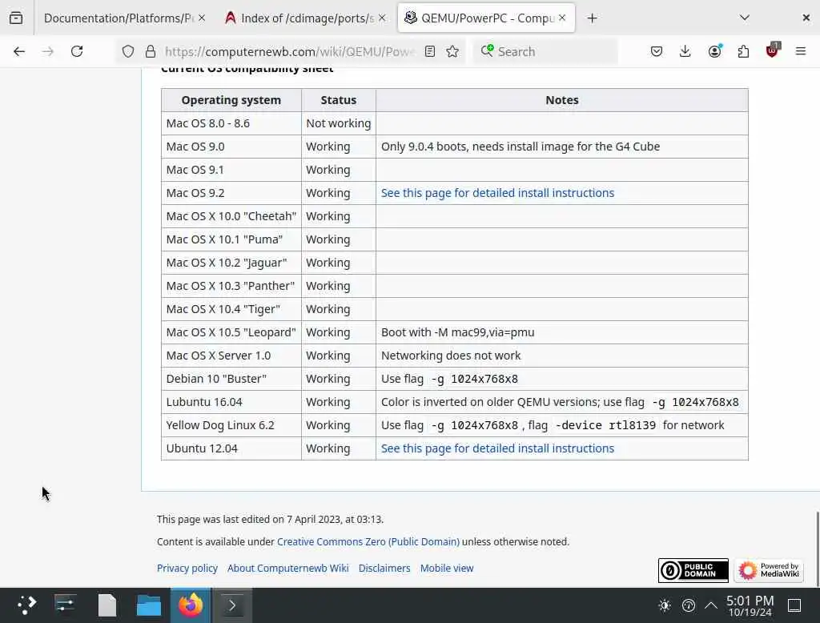The width and height of the screenshot is (820, 623).
Task: Click Powered by MediaWiki badge
Action: tap(769, 570)
